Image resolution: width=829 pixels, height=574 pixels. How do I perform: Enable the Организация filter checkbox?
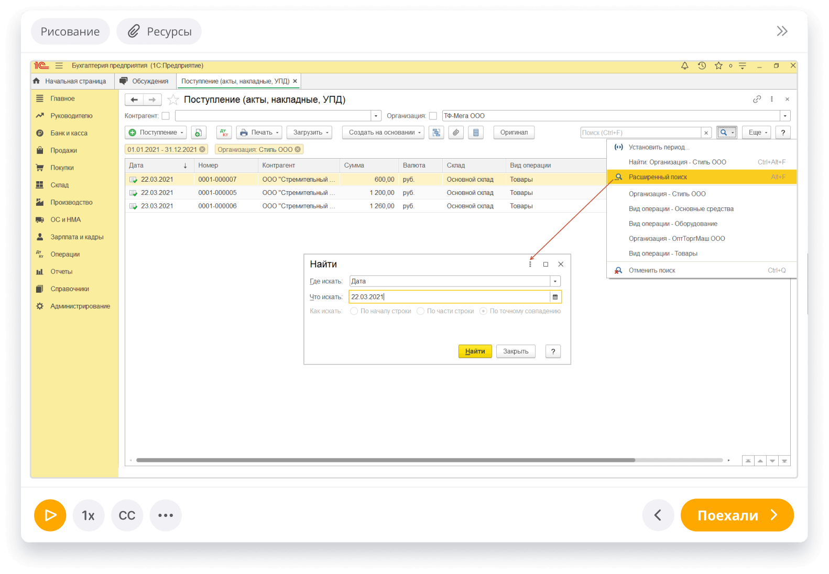click(433, 116)
